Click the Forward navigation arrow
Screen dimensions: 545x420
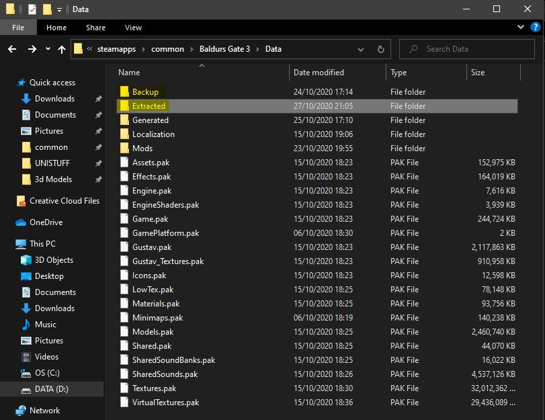32,49
